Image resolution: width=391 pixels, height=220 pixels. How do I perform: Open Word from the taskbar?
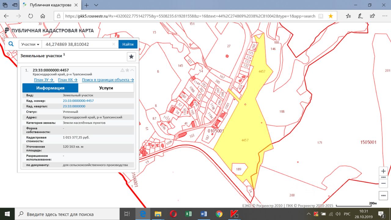click(x=204, y=214)
